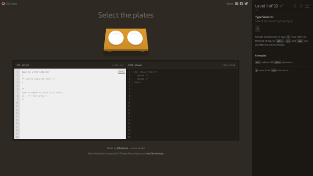Click the right plate on the table
Screen dimensions: 313x176
135,38
